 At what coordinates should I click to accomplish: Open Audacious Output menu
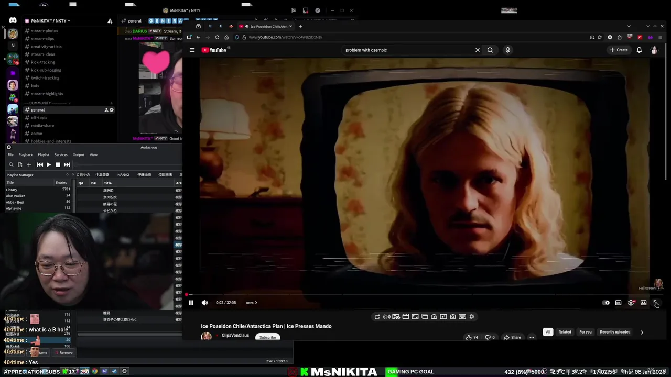[x=79, y=155]
